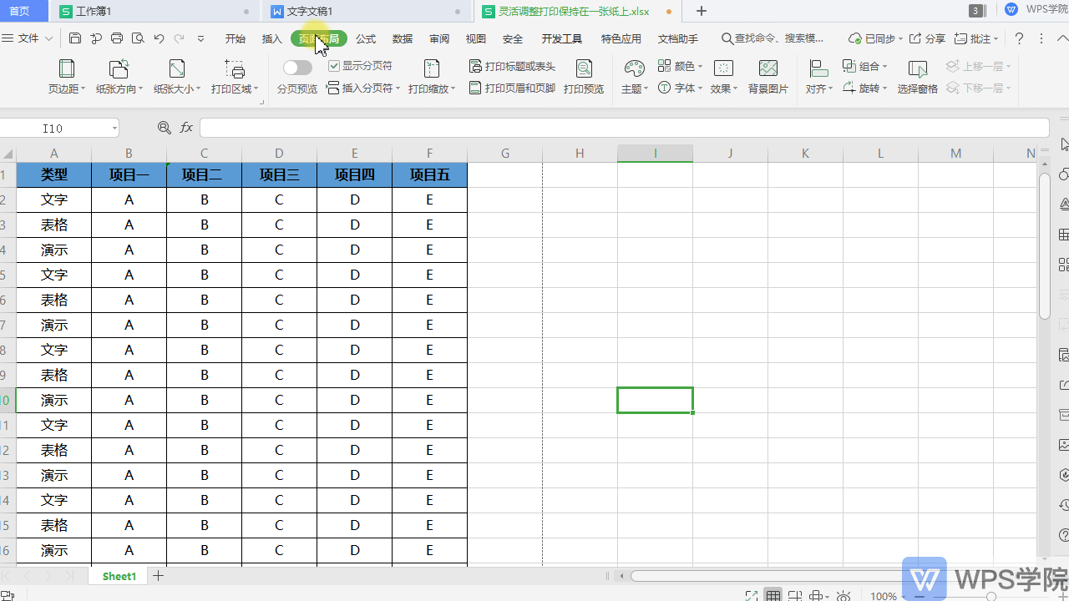The image size is (1069, 601).
Task: Select the Sheet1 worksheet tab
Action: 118,576
